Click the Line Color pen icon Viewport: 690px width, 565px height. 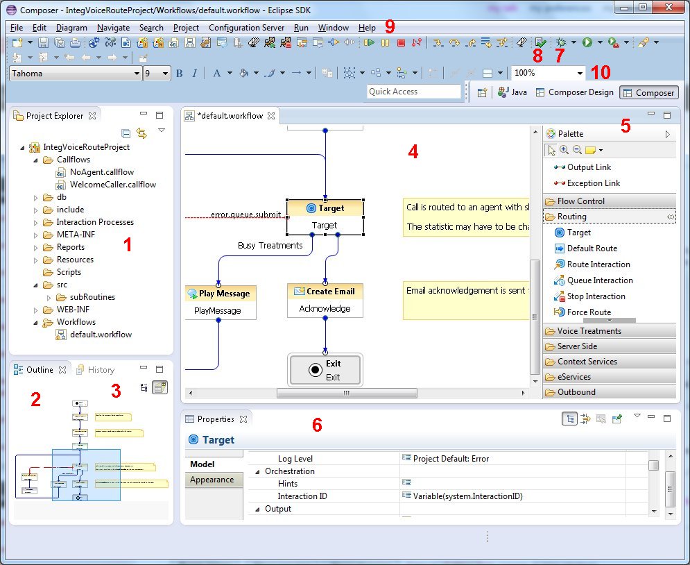point(270,73)
